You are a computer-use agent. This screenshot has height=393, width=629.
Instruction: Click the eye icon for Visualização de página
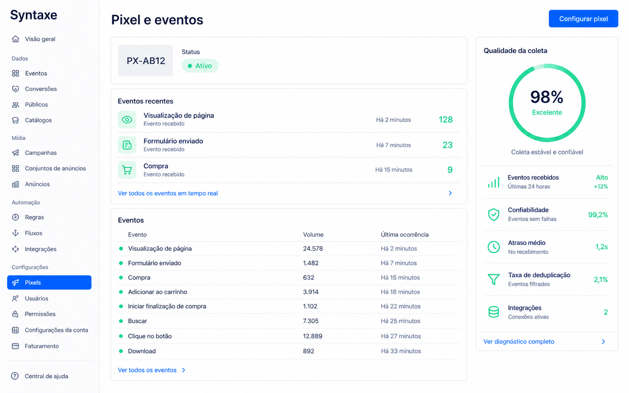[127, 119]
